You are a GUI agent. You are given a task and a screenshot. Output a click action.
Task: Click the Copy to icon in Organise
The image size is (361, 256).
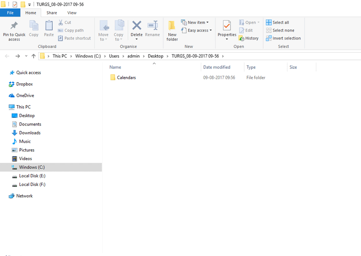119,25
